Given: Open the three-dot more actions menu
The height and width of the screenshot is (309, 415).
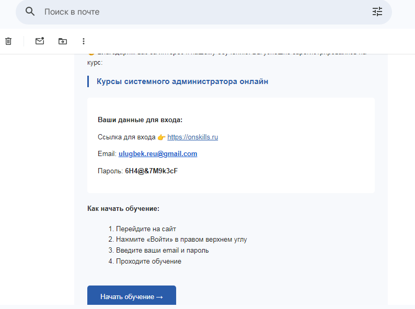Looking at the screenshot, I should 84,41.
